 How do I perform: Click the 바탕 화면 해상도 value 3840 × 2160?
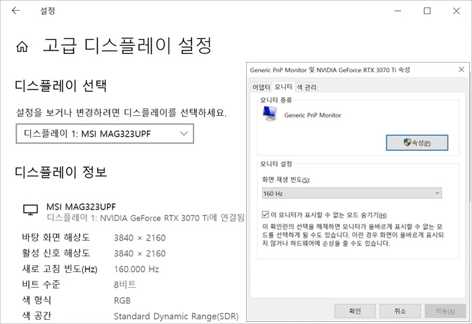tap(140, 238)
